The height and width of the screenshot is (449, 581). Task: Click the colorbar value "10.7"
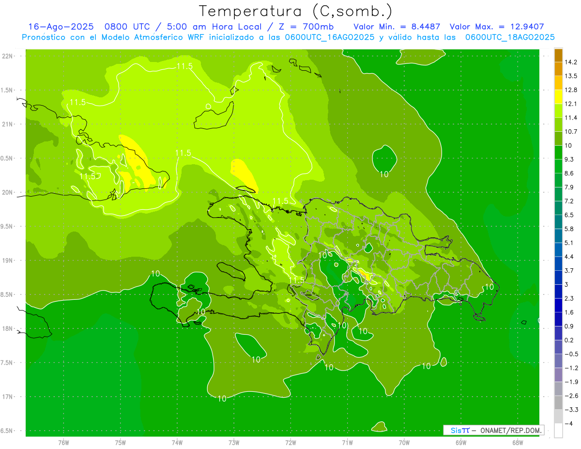(571, 132)
